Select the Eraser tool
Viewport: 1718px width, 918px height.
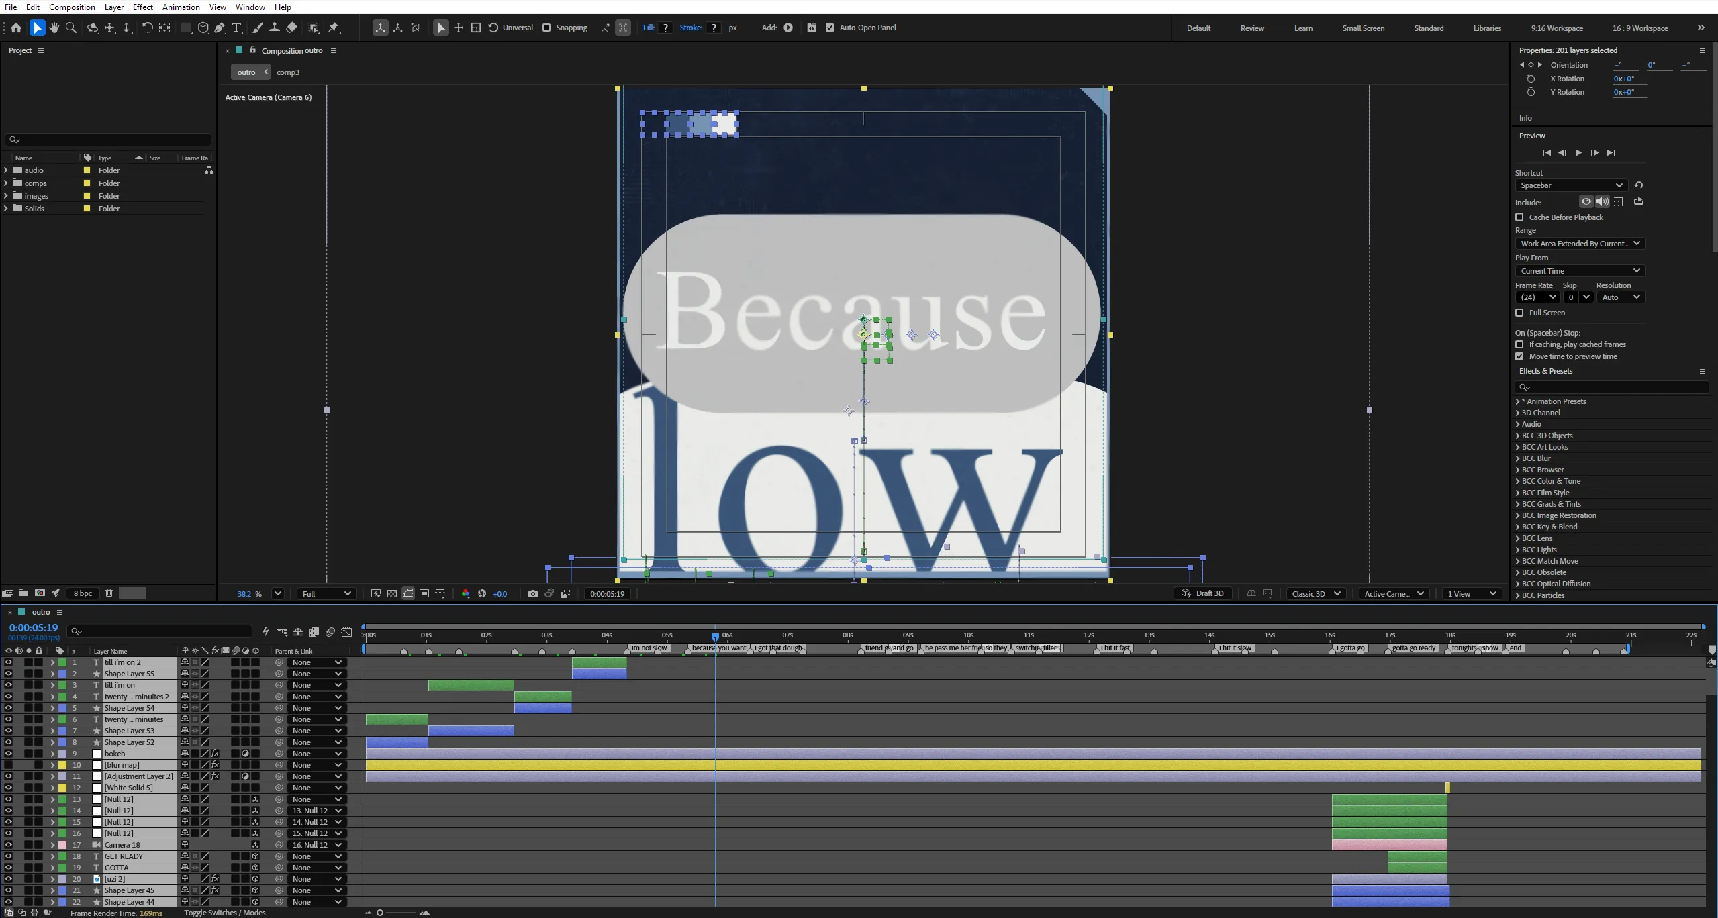pos(291,28)
